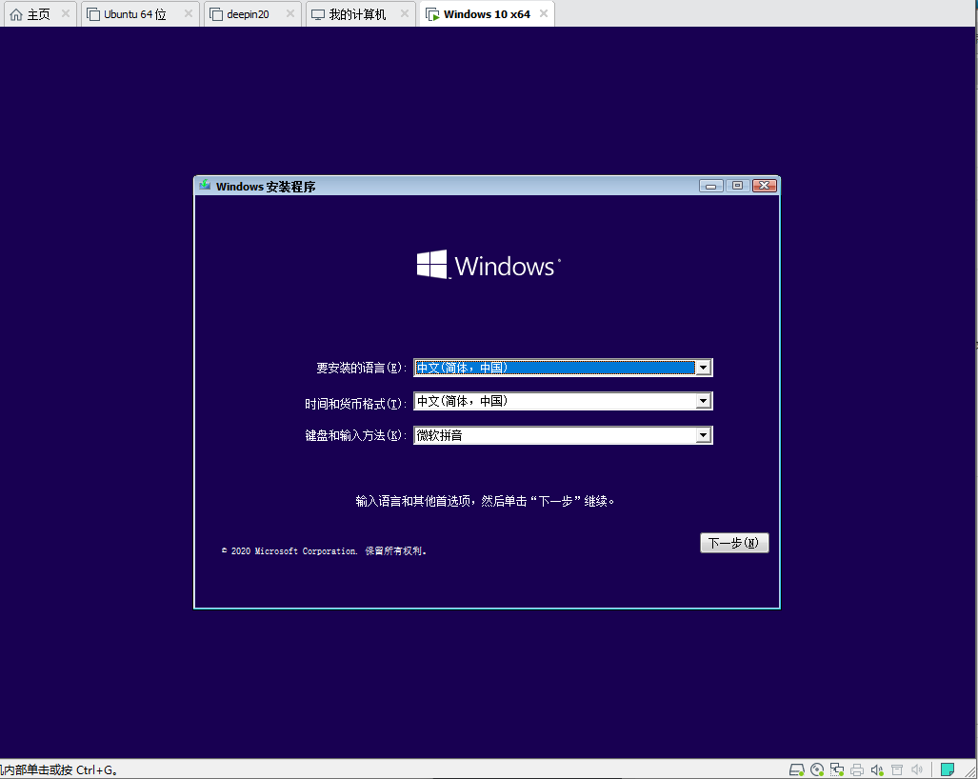Click the hard disk device status icon

coord(796,769)
